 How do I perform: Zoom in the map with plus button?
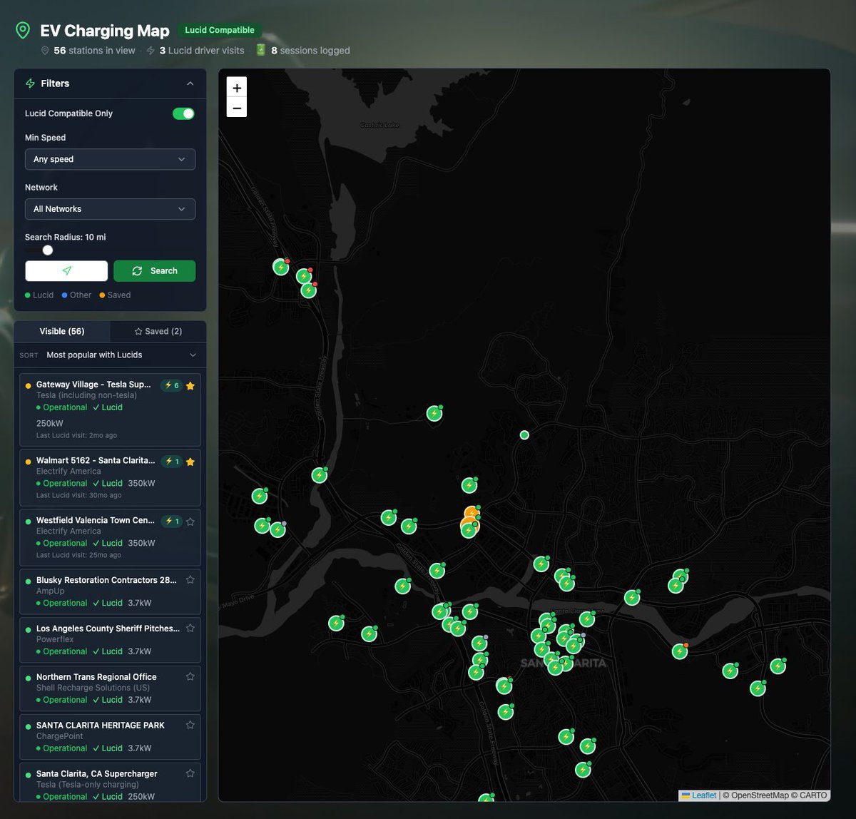point(237,87)
